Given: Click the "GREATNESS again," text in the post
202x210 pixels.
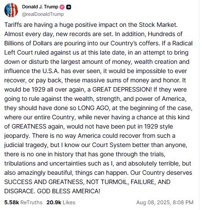Looking at the screenshot, I should tap(38, 126).
